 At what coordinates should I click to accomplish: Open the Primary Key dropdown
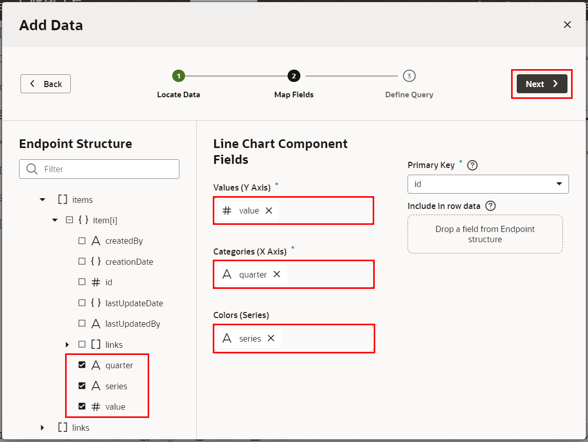[488, 184]
